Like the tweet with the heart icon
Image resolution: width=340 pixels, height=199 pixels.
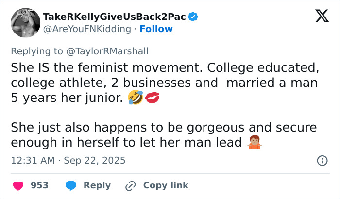(x=18, y=185)
